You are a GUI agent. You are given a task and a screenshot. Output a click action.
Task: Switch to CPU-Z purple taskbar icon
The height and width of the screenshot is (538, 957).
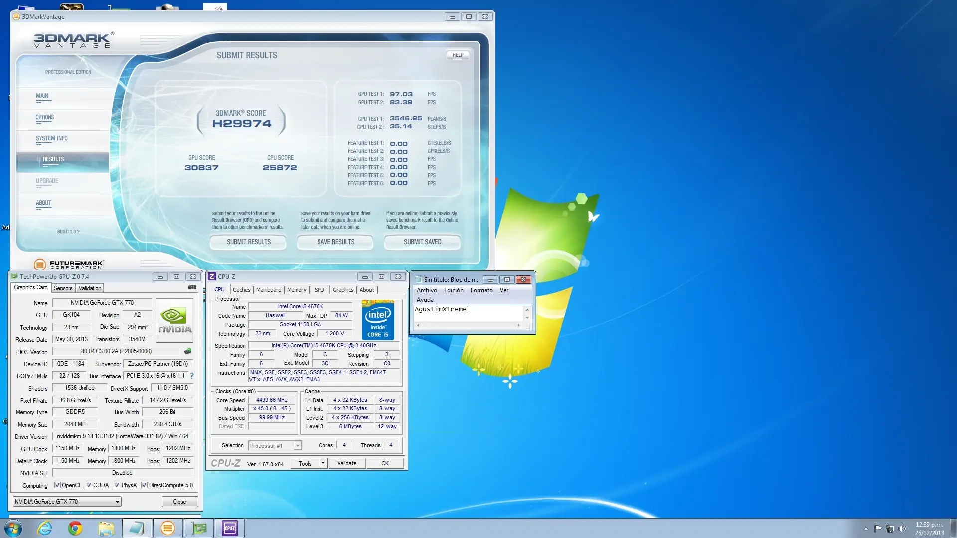pyautogui.click(x=230, y=528)
